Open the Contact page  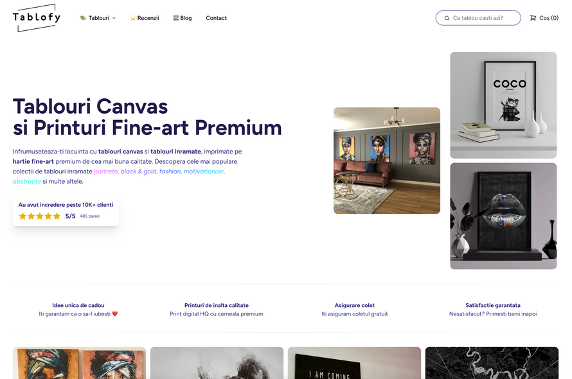point(217,18)
